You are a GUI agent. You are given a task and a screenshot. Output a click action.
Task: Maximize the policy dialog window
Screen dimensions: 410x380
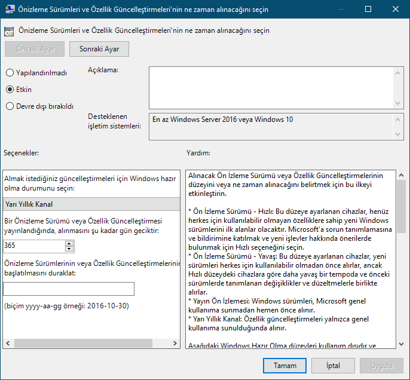pos(368,9)
